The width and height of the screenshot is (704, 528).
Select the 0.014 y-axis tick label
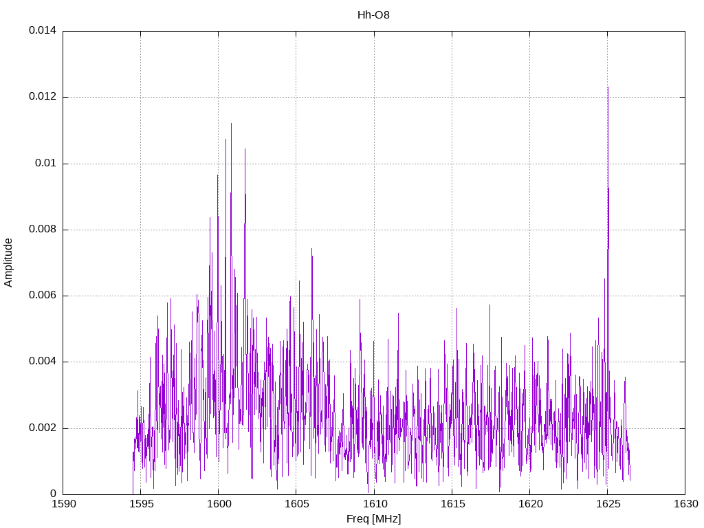pyautogui.click(x=42, y=31)
